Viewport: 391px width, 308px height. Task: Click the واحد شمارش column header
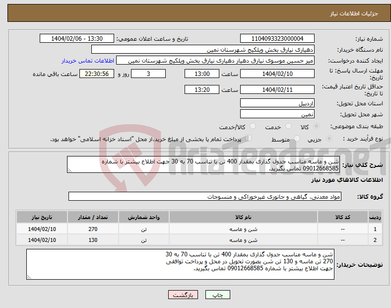[x=143, y=217]
